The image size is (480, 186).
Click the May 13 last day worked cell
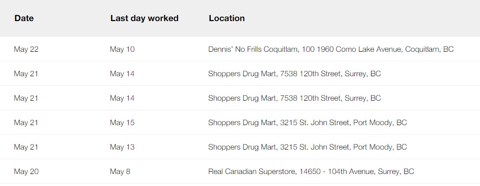pos(122,147)
